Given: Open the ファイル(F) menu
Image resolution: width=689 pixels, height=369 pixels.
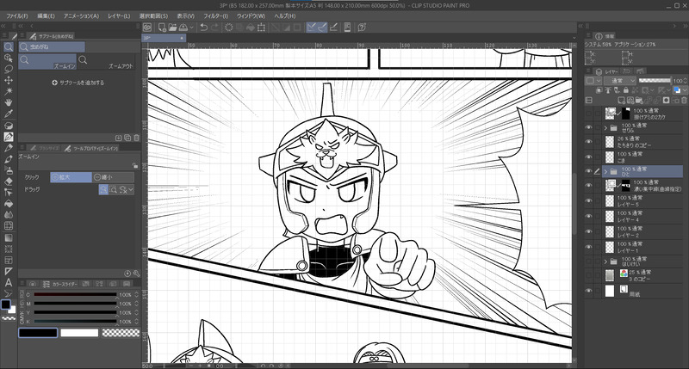Looking at the screenshot, I should pyautogui.click(x=16, y=15).
